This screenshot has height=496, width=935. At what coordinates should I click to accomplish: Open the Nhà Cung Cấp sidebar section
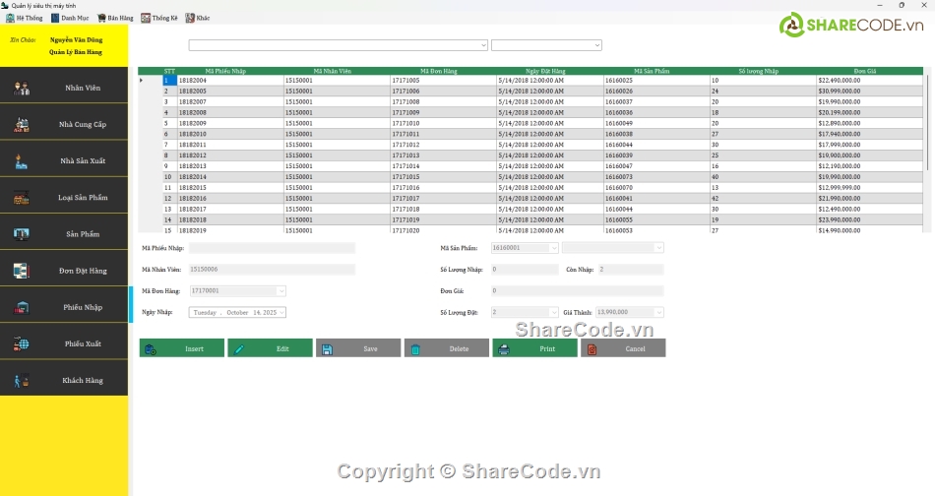coord(64,125)
